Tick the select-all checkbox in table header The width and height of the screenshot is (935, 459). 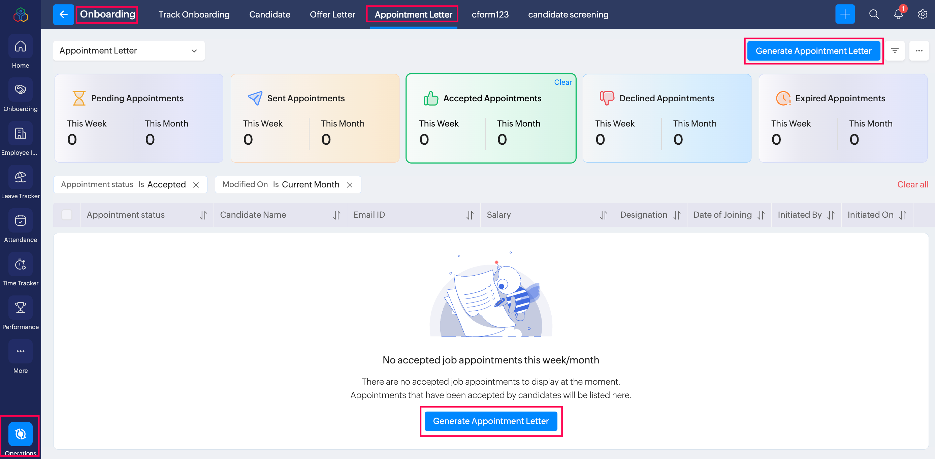[67, 215]
